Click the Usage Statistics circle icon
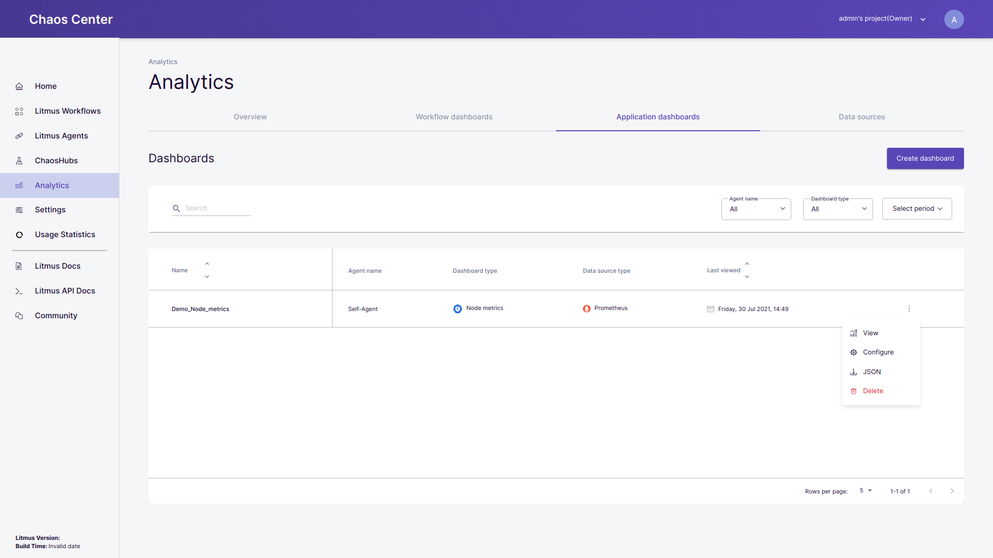Image resolution: width=993 pixels, height=558 pixels. coord(19,235)
